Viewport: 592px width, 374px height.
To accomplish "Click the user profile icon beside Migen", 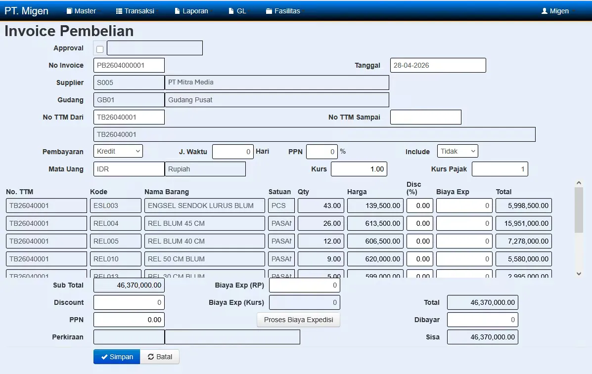I will 545,11.
